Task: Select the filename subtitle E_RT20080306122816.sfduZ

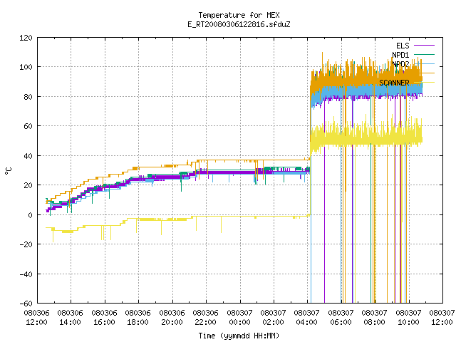Action: coord(239,24)
